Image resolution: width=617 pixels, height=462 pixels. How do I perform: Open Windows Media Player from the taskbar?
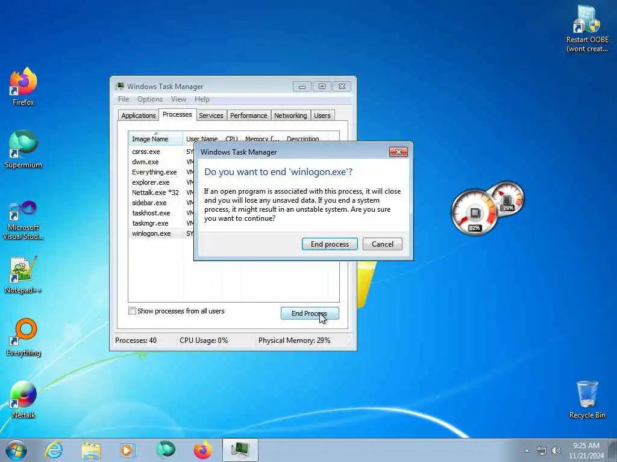[x=128, y=450]
